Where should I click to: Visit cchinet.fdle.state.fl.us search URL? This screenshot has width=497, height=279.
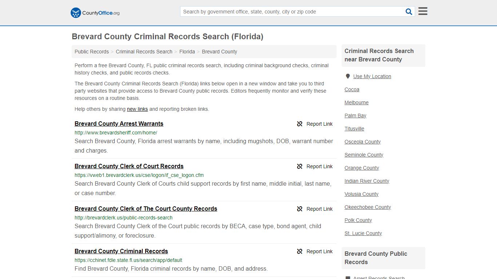(x=128, y=260)
